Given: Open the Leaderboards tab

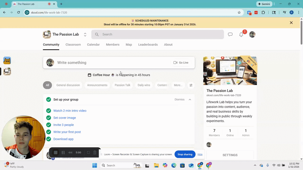Looking at the screenshot, I should click(148, 45).
